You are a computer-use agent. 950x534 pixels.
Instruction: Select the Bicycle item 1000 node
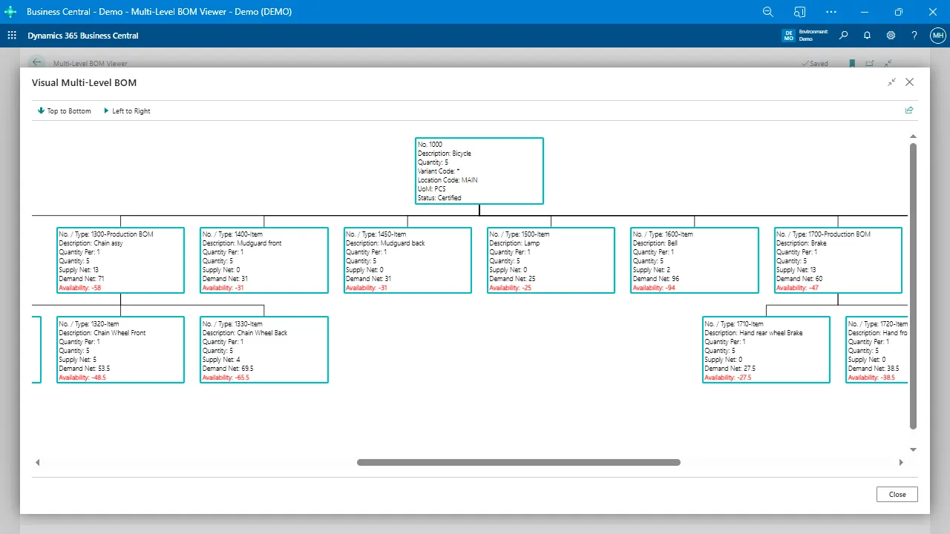479,171
